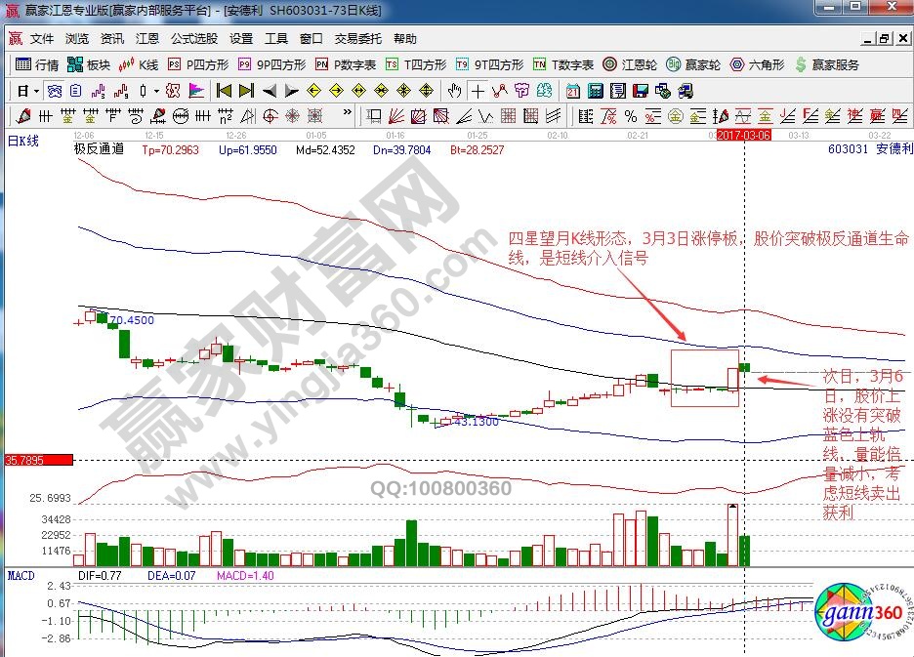Screen dimensions: 914x657
Task: Open the 公式选股 menu
Action: click(193, 39)
